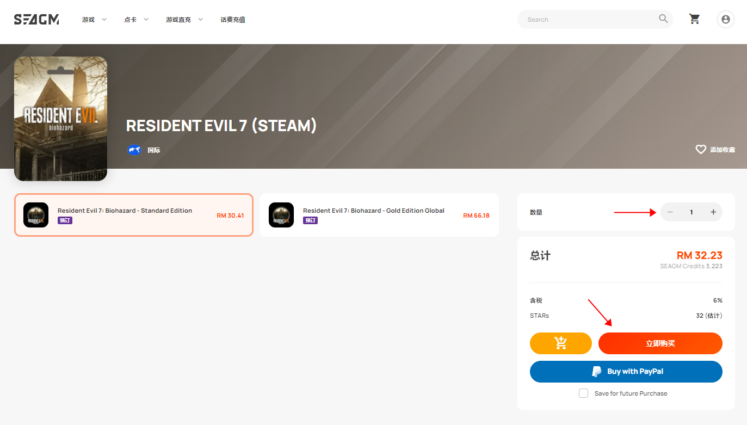This screenshot has height=425, width=747.
Task: Click the 预订 badge on Standard Edition
Action: tap(65, 220)
